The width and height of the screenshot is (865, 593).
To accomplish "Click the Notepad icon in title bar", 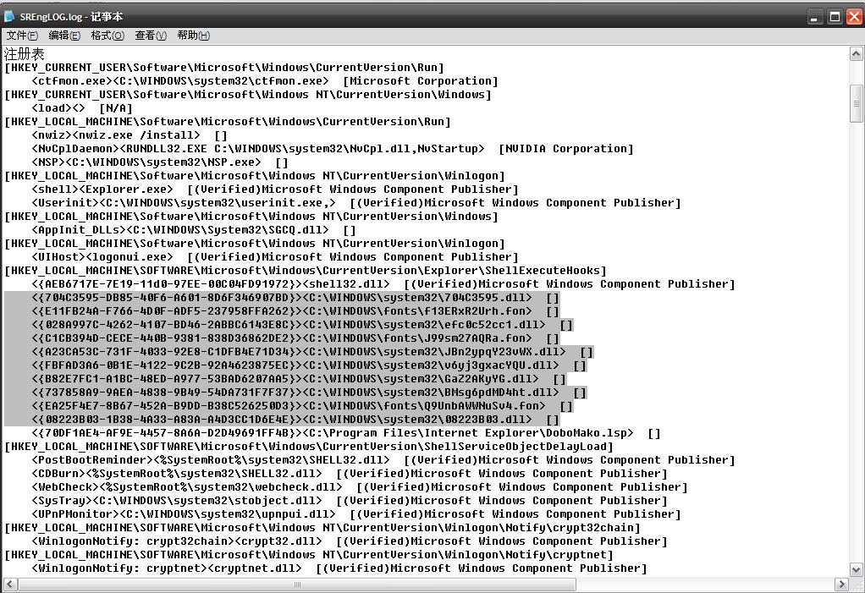I will pos(9,17).
